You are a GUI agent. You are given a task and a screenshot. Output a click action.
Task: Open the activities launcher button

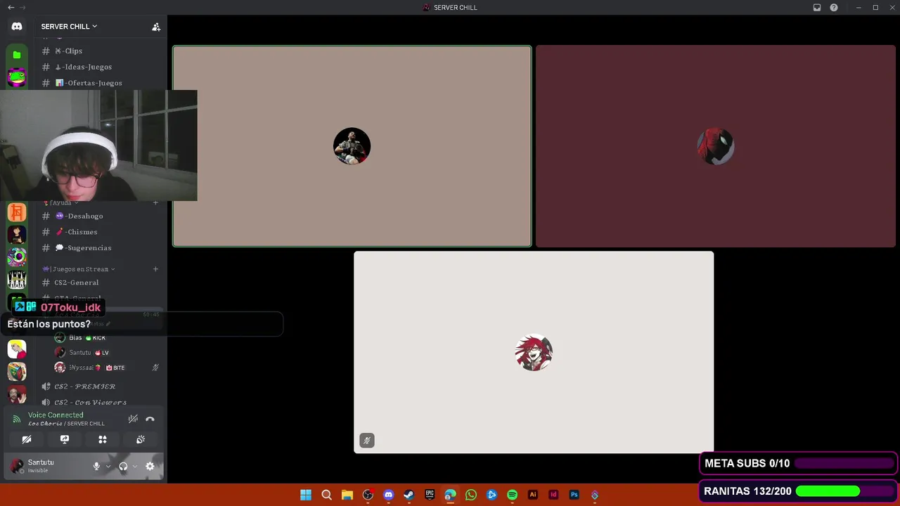pyautogui.click(x=103, y=439)
